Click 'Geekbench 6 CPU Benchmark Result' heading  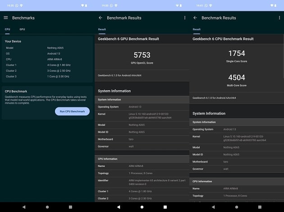(223, 39)
